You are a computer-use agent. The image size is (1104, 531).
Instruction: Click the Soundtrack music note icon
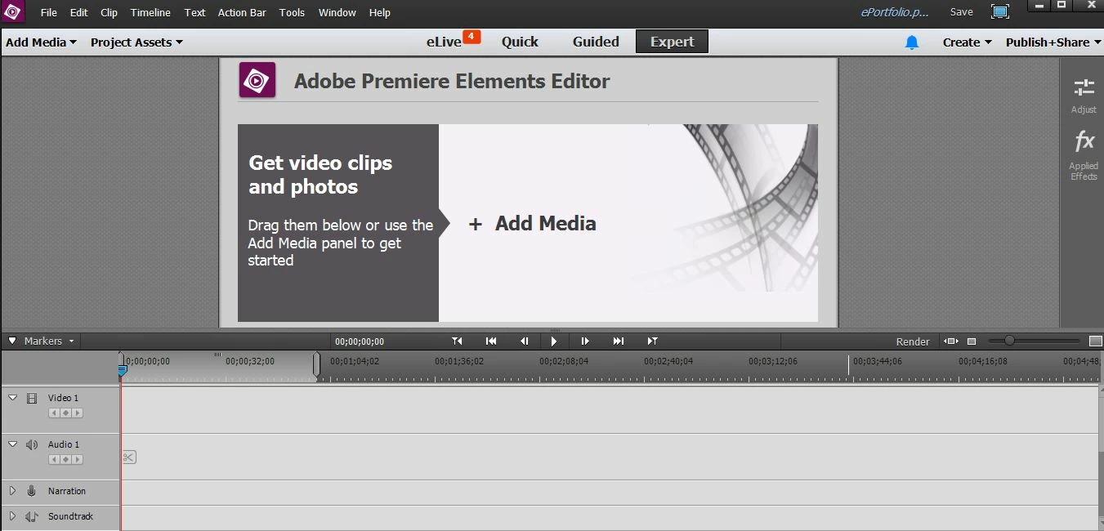tap(32, 516)
